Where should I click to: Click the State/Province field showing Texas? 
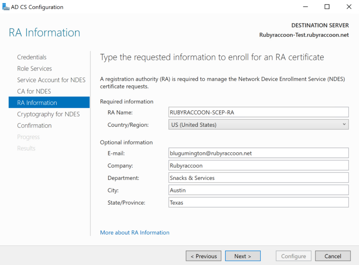258,202
